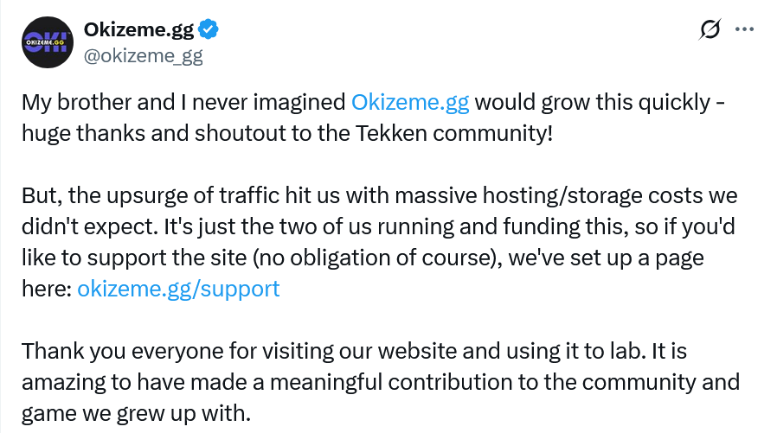Visit the okizeme.gg/support link

[x=178, y=289]
